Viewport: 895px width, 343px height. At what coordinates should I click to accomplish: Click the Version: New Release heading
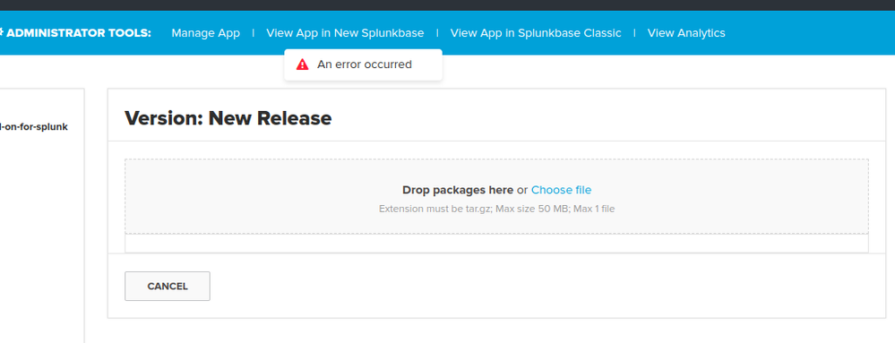click(x=228, y=118)
